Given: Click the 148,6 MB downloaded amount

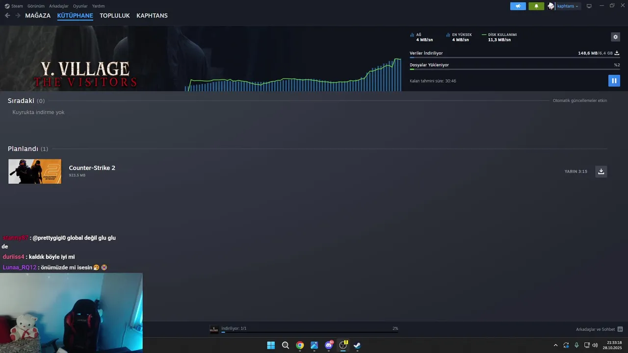Looking at the screenshot, I should (588, 53).
